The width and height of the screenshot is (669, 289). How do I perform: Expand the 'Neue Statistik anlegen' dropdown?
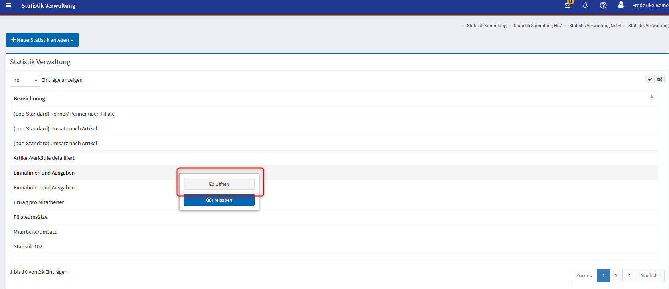pyautogui.click(x=42, y=40)
